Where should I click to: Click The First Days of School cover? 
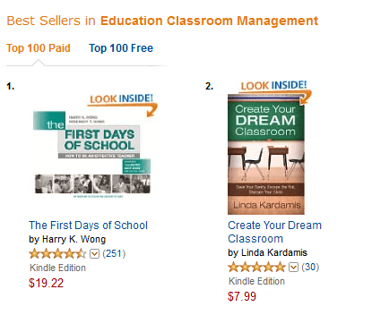pyautogui.click(x=92, y=155)
